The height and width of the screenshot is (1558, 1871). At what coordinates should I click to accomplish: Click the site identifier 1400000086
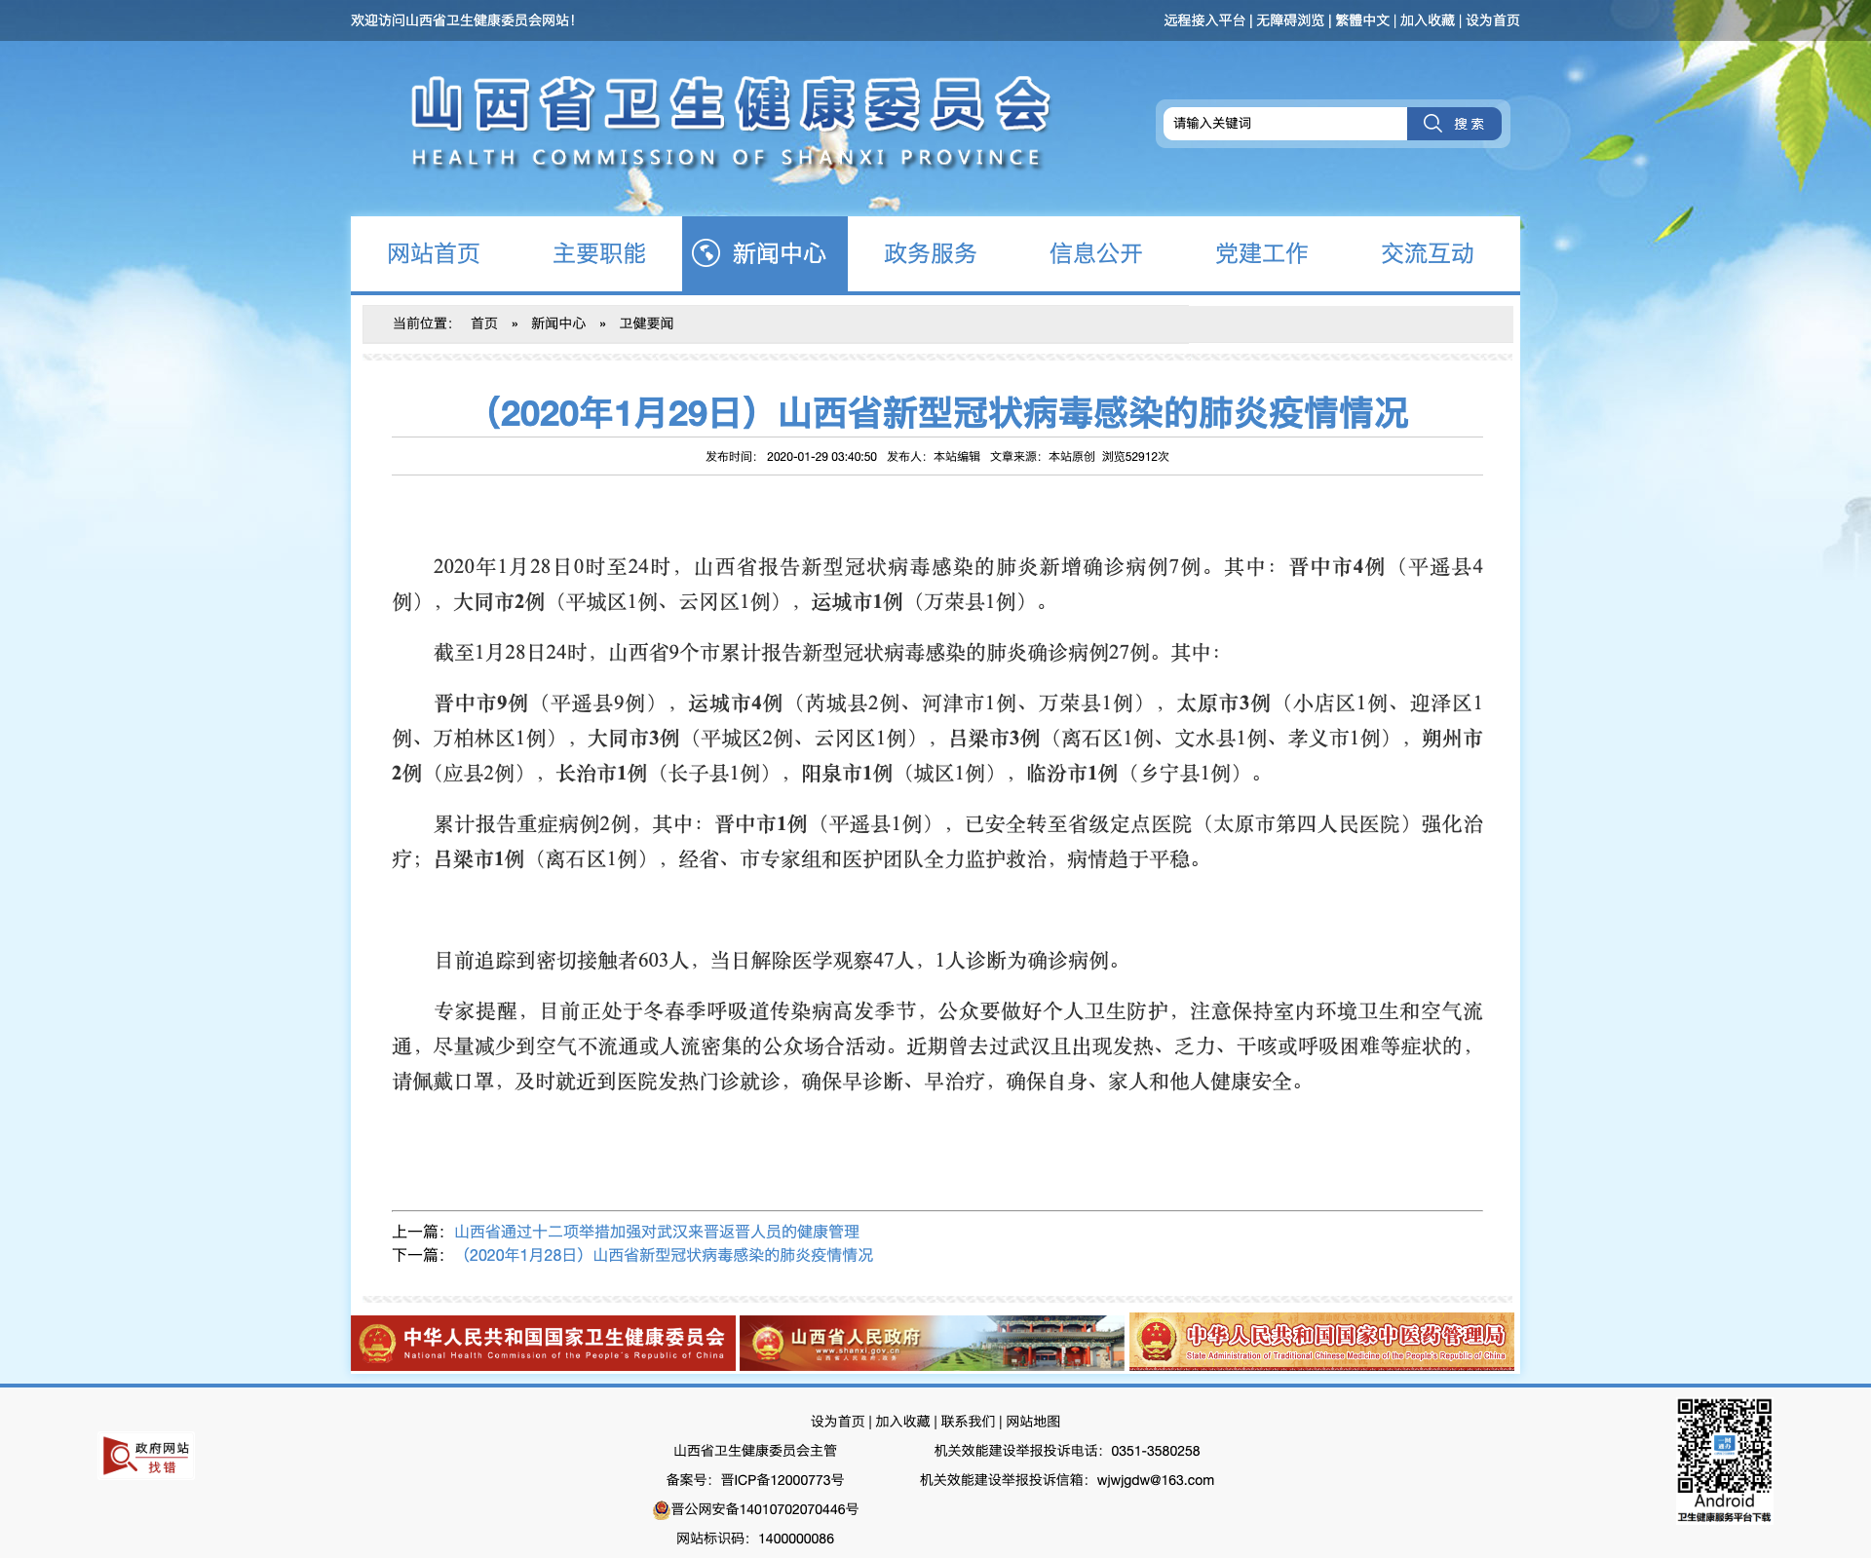pos(796,1539)
